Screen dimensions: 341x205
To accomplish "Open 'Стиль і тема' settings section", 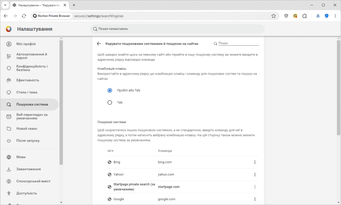I will (x=27, y=92).
